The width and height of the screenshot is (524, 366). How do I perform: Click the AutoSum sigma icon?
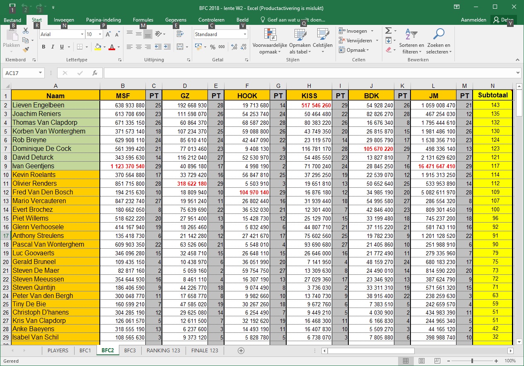coord(388,31)
